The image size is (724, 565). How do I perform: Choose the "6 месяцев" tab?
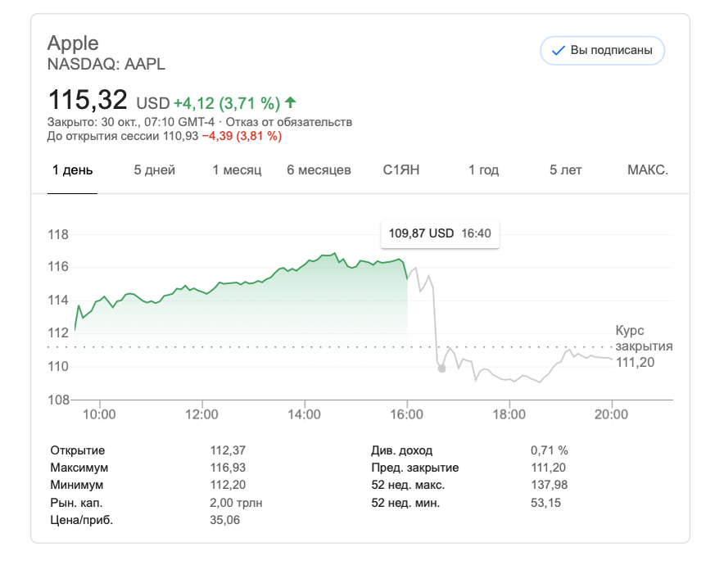[319, 170]
